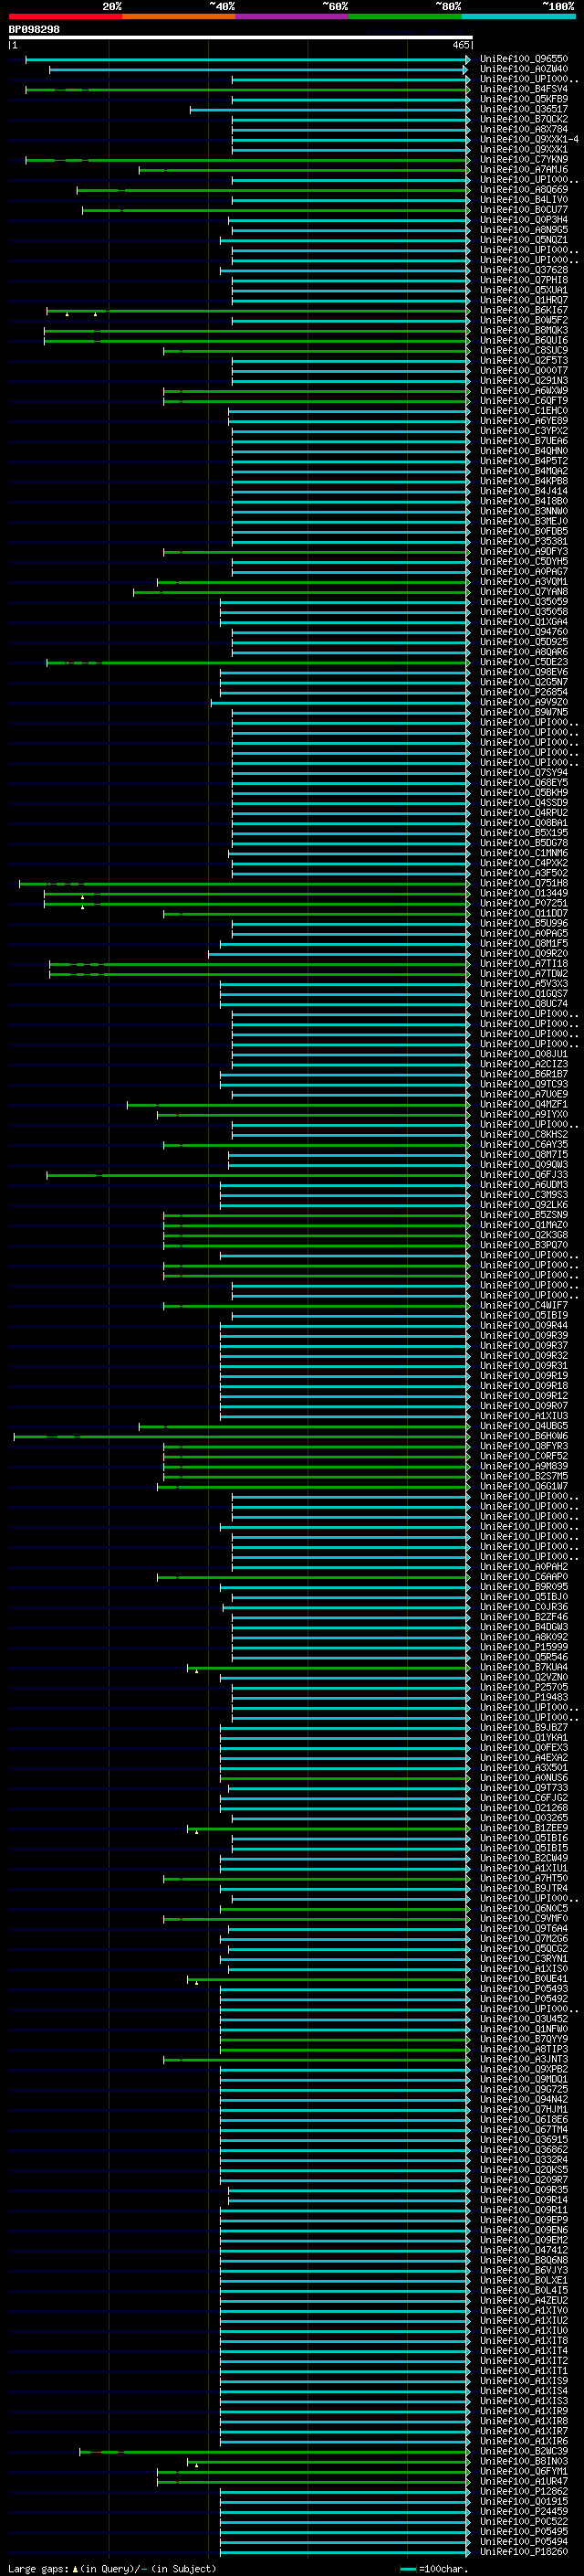Select hit label UniRef100_B1ZEE9
The image size is (584, 2576).
coord(524,1828)
